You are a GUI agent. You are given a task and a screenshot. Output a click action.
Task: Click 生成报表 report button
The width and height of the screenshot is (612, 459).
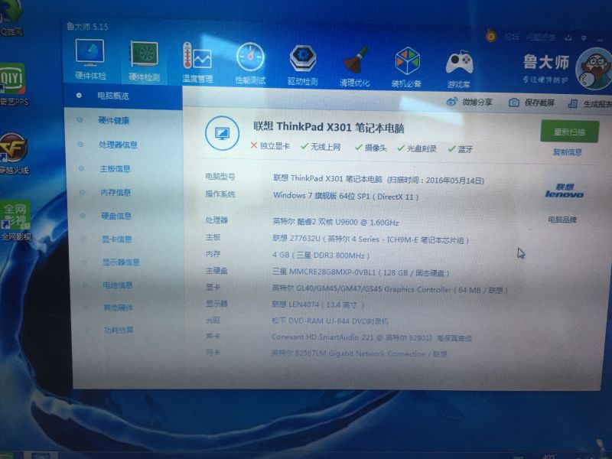point(590,104)
